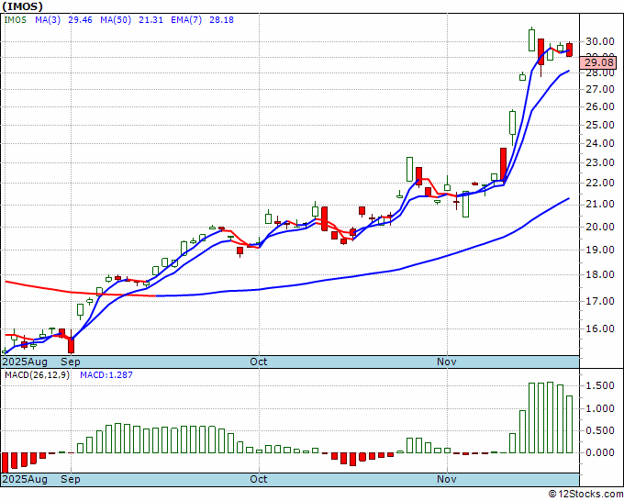Click the 20.00 price axis label
This screenshot has width=624, height=501.
coord(599,227)
